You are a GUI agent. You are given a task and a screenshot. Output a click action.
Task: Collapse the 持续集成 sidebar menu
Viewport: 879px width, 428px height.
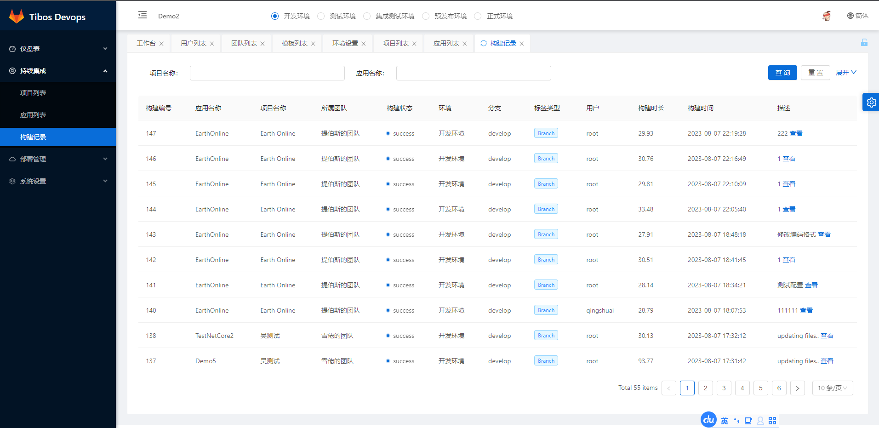coord(58,71)
